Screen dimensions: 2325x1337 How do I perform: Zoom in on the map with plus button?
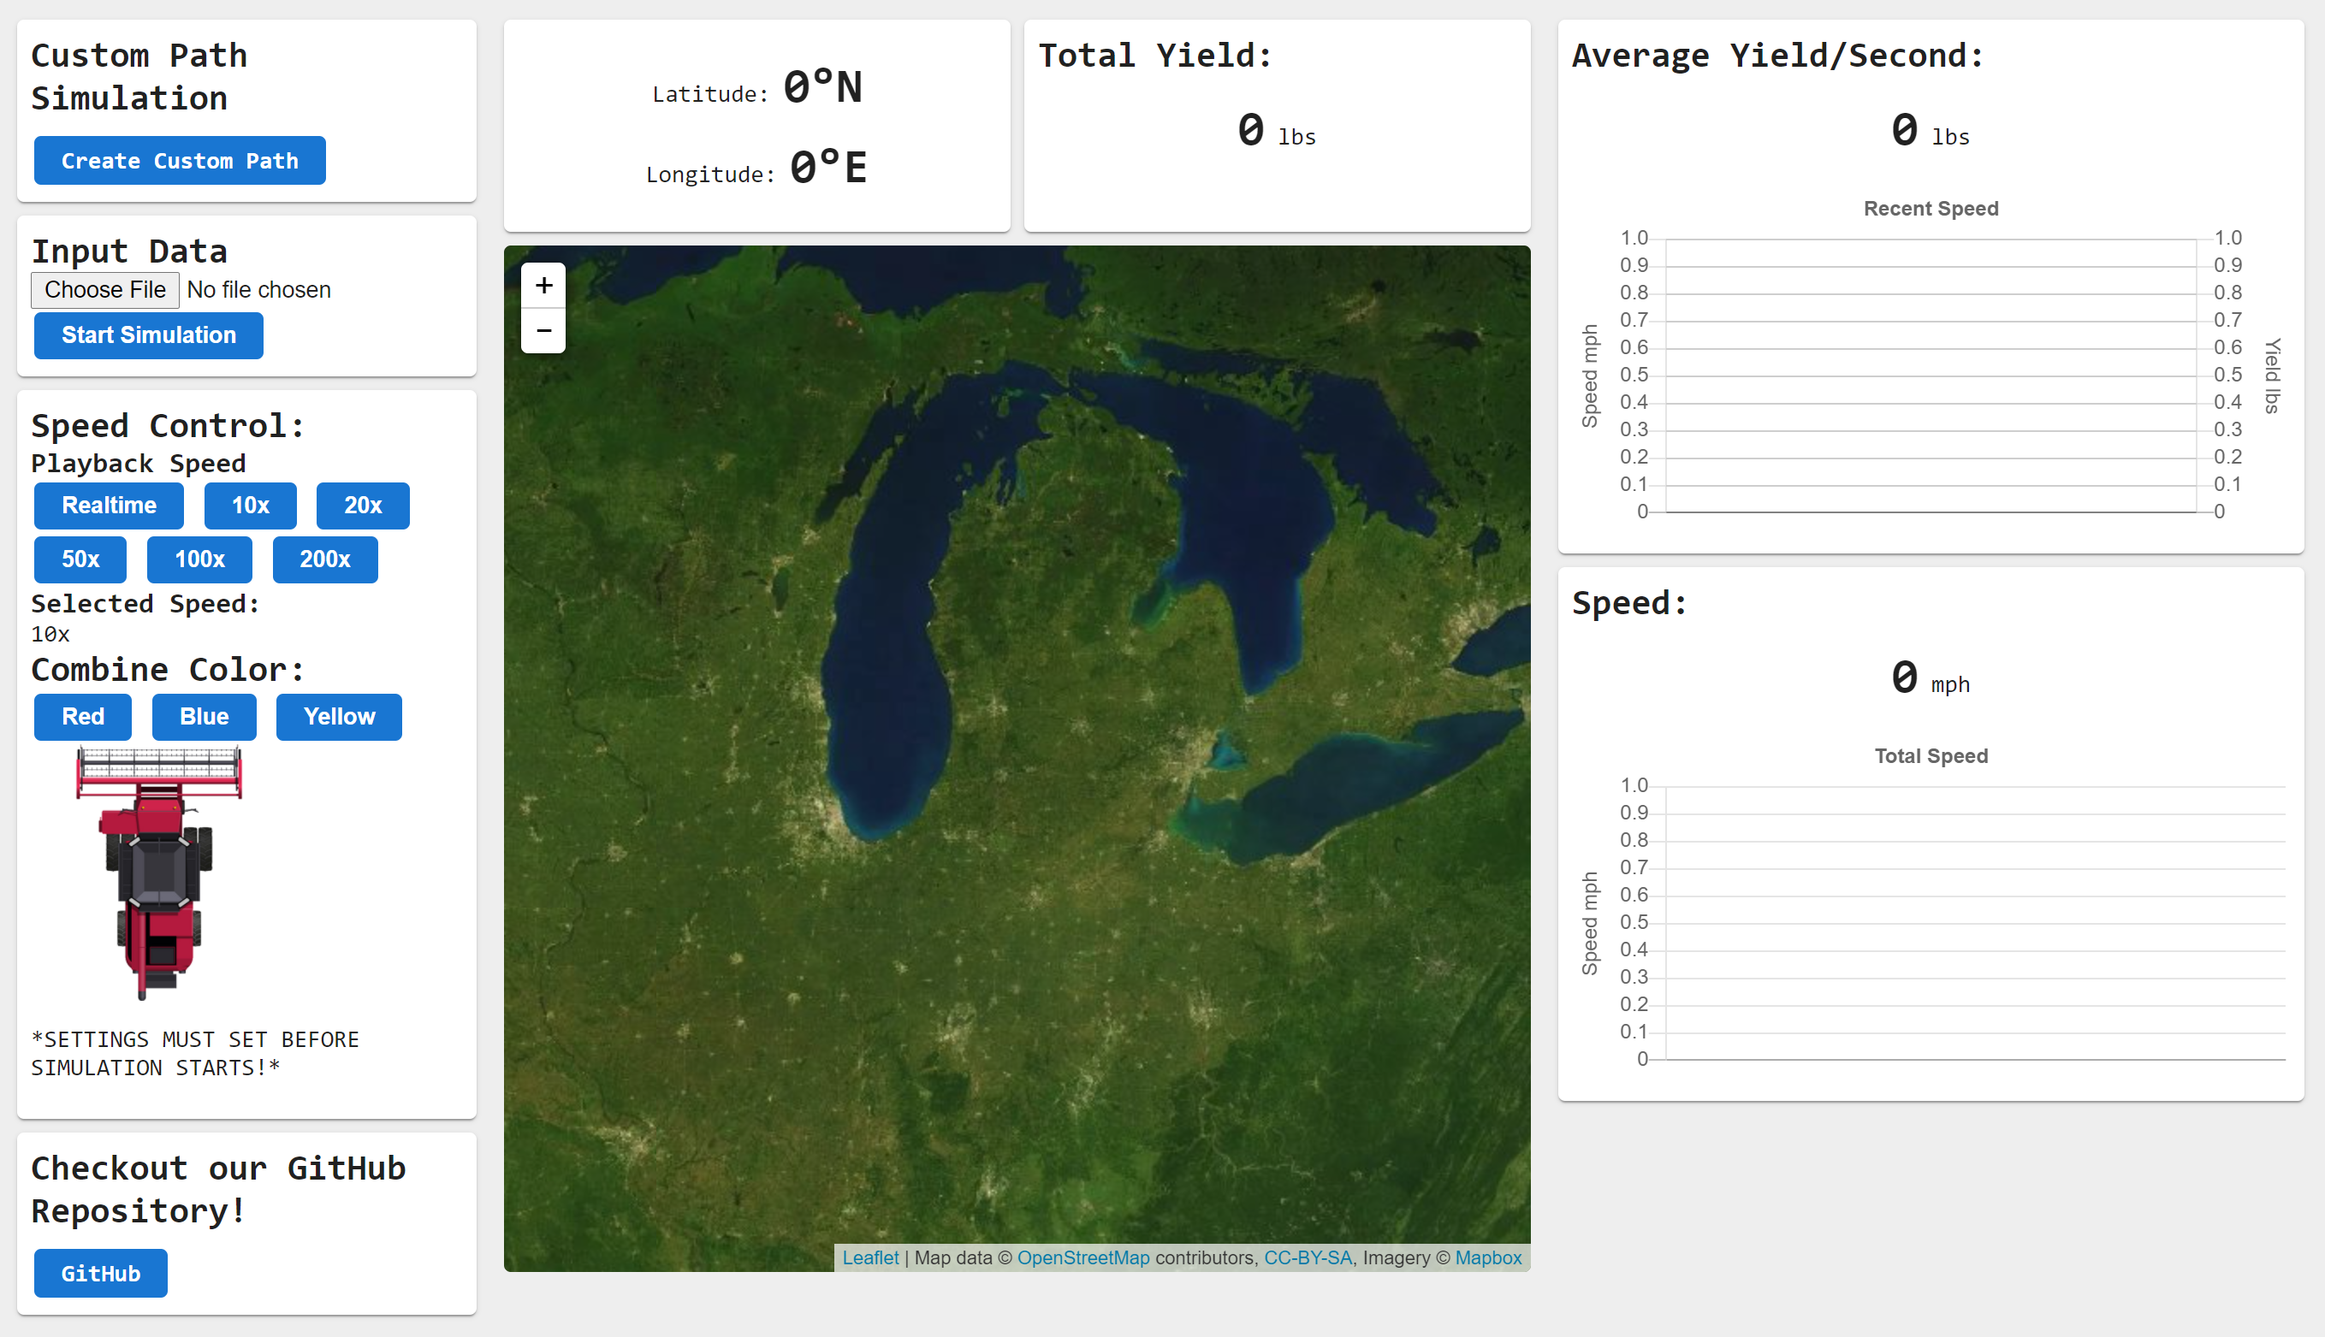544,286
